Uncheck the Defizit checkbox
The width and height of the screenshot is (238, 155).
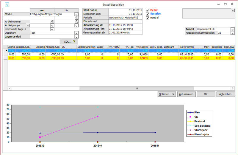(148, 10)
